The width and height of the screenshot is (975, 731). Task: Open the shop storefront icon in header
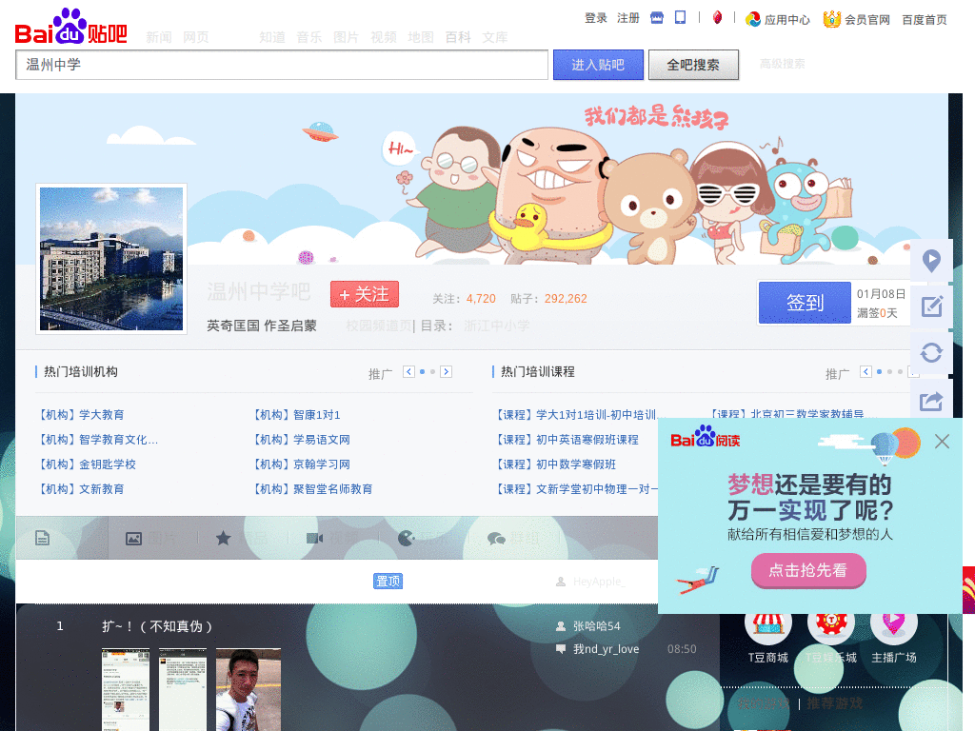tap(657, 17)
